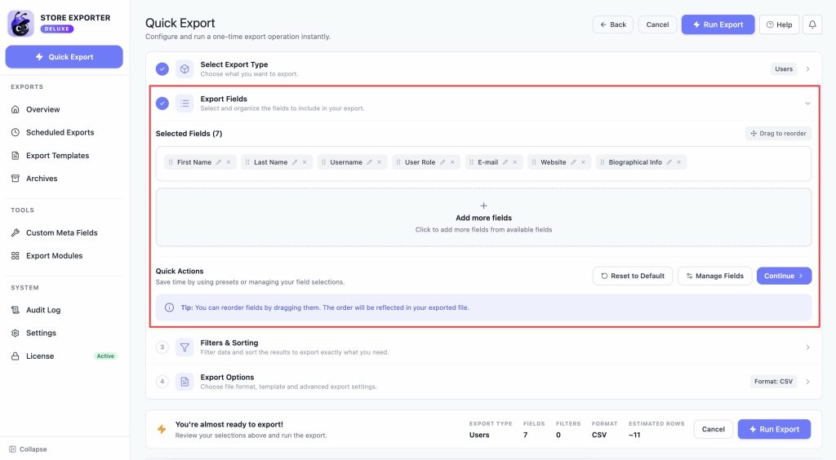Edit the Website field pencil icon

574,162
